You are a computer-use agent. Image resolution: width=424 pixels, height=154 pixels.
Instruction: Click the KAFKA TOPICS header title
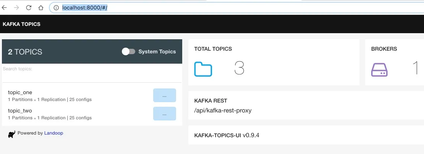(21, 24)
